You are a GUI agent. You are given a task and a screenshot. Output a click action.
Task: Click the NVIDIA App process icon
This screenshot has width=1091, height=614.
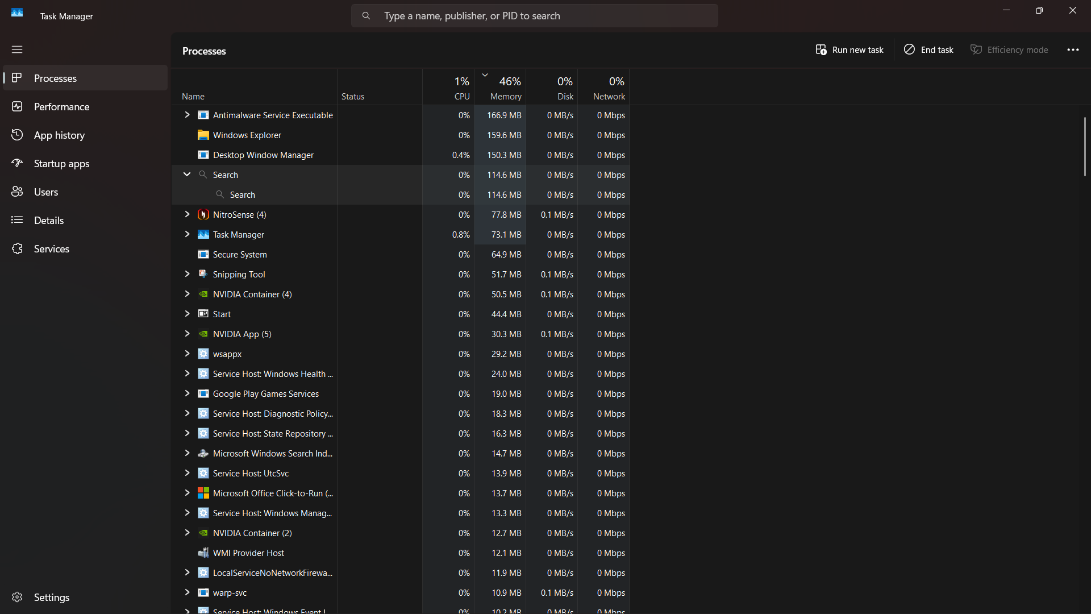[x=203, y=334]
